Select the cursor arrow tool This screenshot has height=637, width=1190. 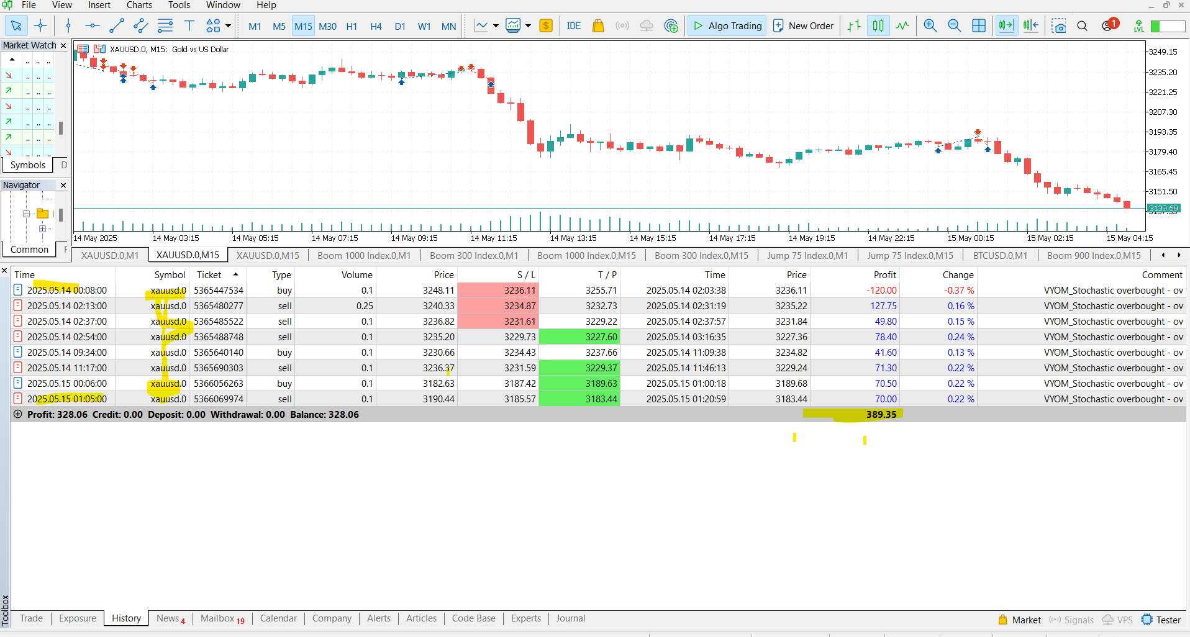point(16,26)
